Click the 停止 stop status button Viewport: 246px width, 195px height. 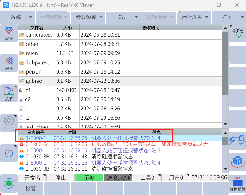60,177
